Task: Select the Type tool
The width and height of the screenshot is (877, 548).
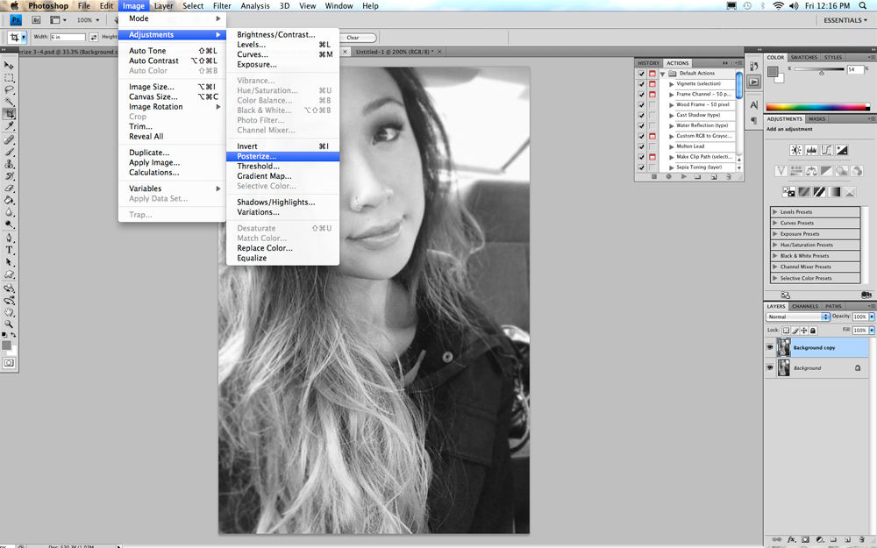Action: tap(9, 250)
